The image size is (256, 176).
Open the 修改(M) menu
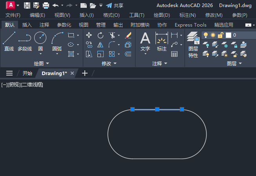[214, 15]
